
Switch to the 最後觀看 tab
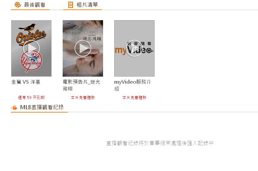pos(30,5)
